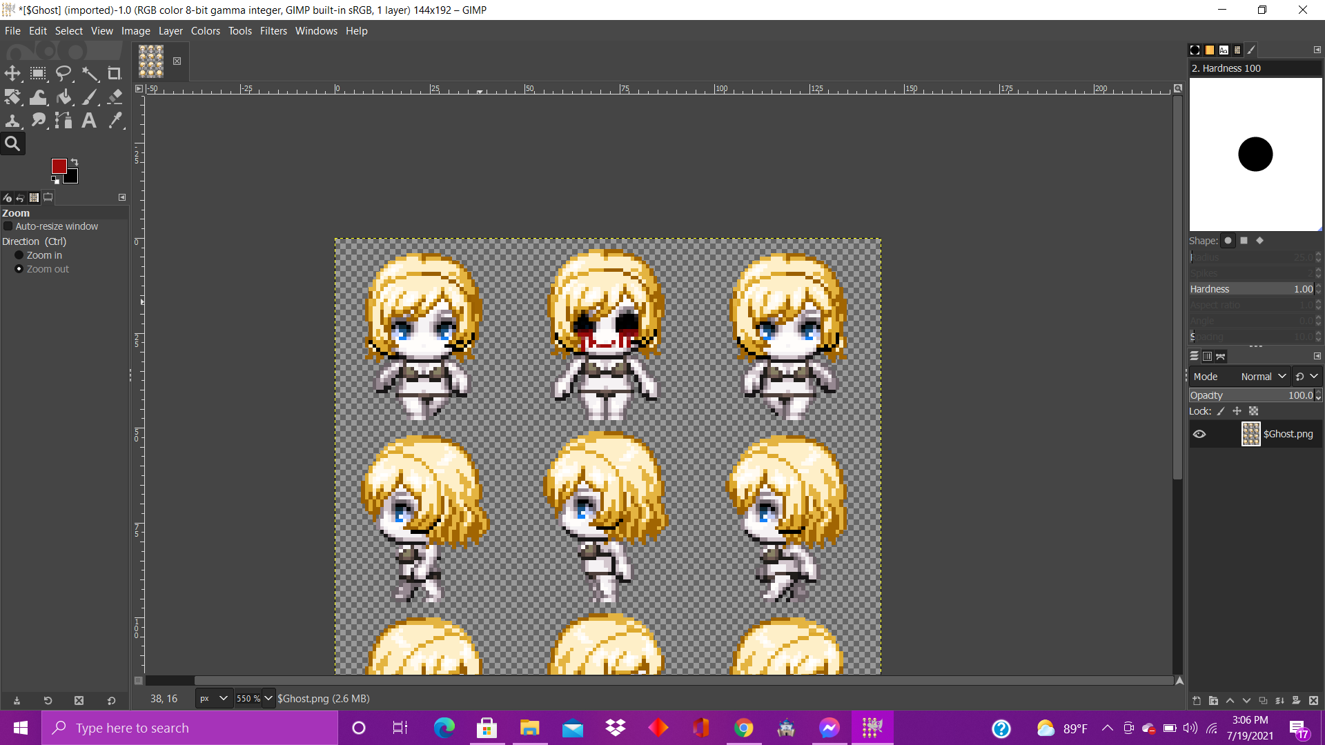Select the Move tool in the toolbox
The image size is (1325, 745).
tap(12, 73)
